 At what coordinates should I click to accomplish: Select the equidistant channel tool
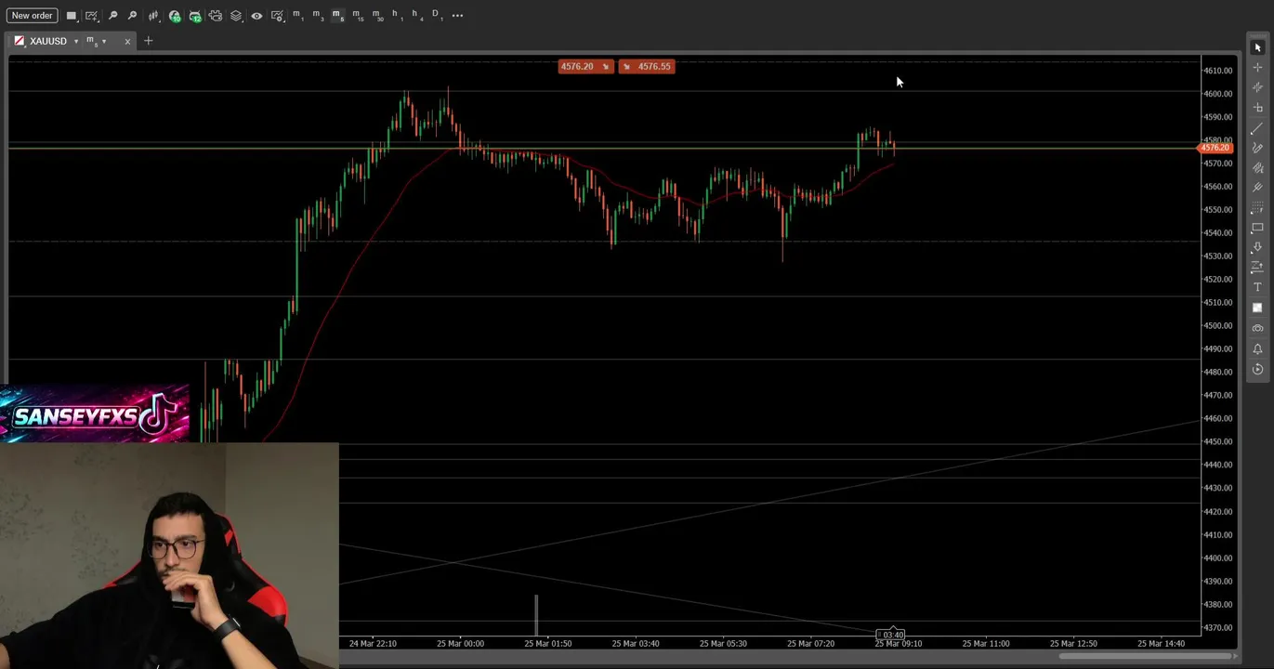(1257, 168)
